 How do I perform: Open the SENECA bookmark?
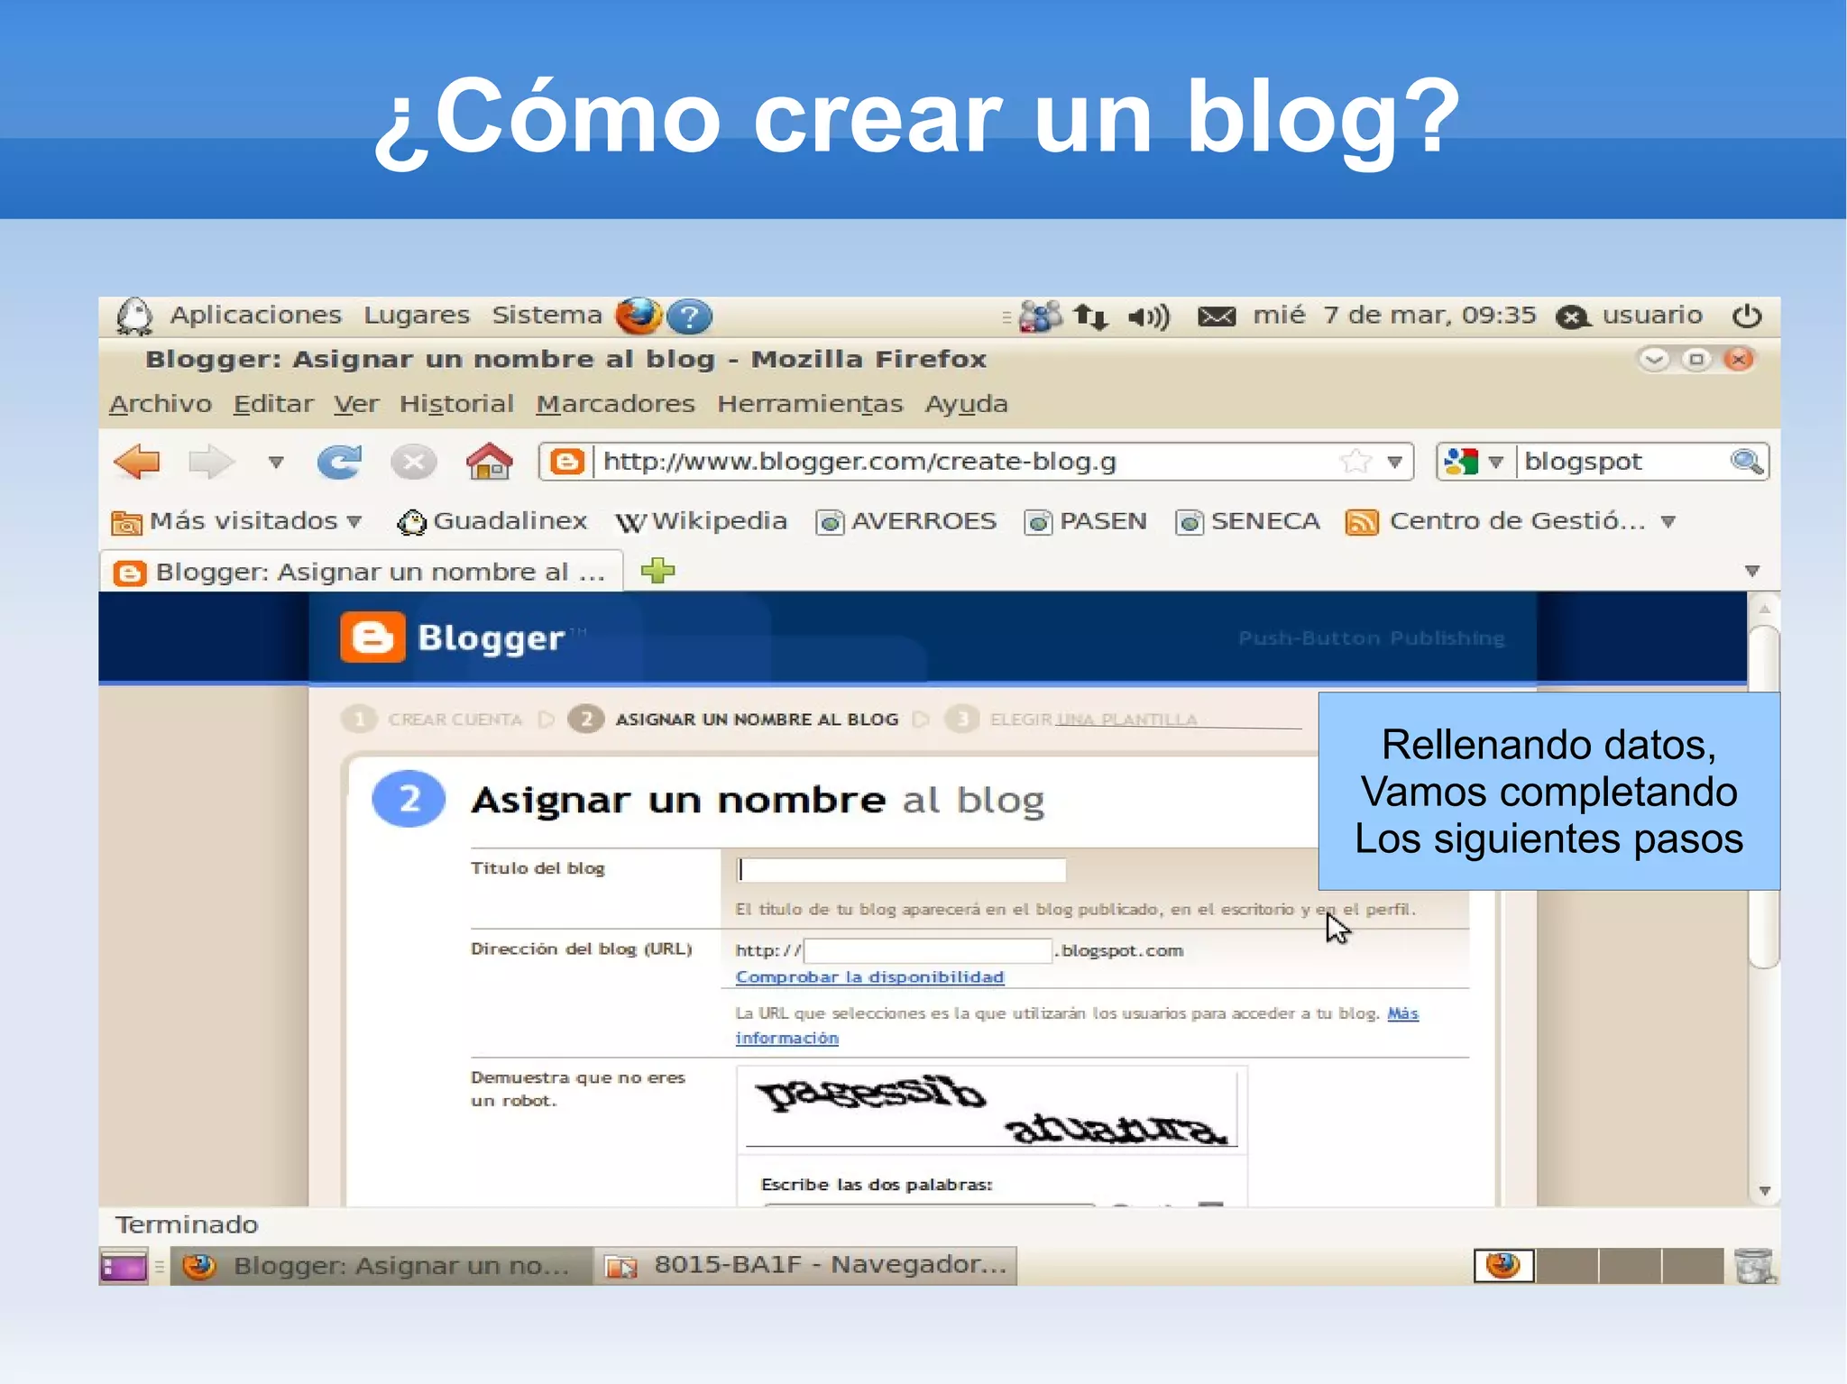coord(1248,521)
